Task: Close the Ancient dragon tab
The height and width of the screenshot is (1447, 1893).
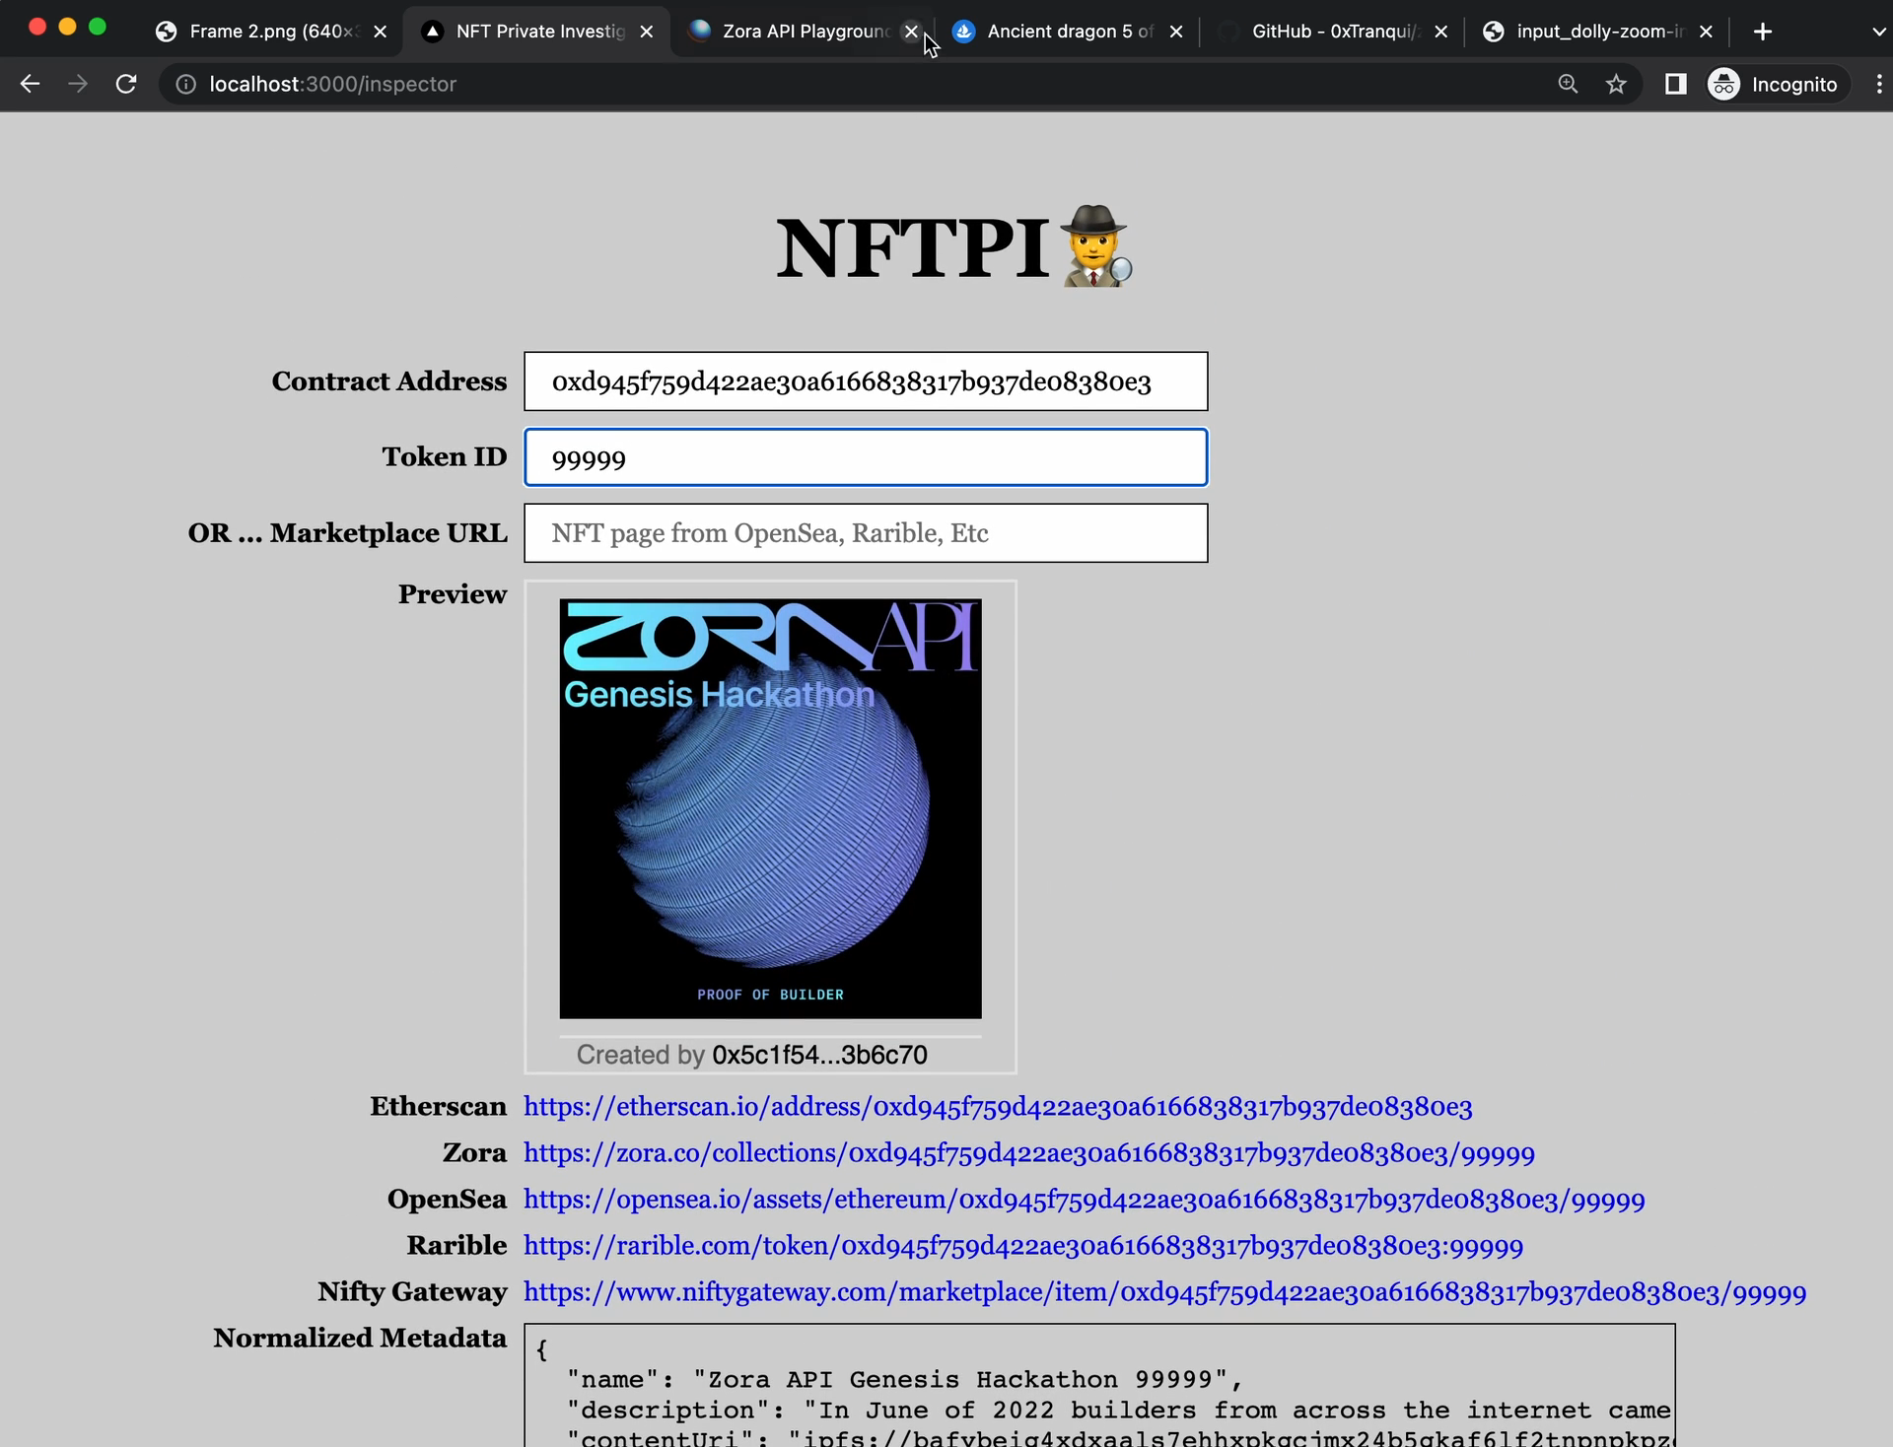Action: (1176, 32)
